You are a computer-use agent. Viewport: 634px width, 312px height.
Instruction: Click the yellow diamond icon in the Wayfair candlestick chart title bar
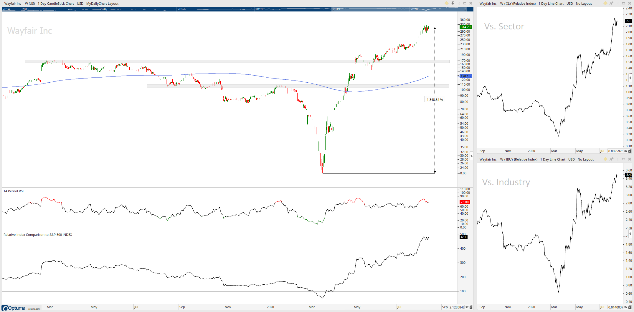[x=447, y=3]
